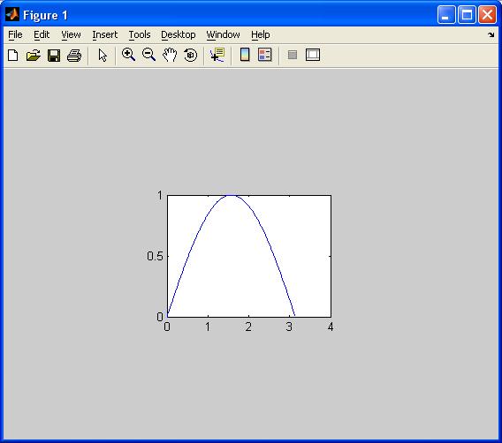Screen dimensions: 502x443
Task: Print the figure using printer icon
Action: [74, 55]
